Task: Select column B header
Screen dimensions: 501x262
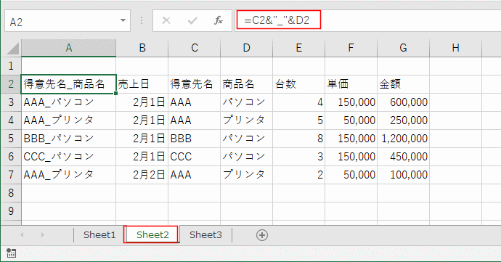Action: point(142,48)
